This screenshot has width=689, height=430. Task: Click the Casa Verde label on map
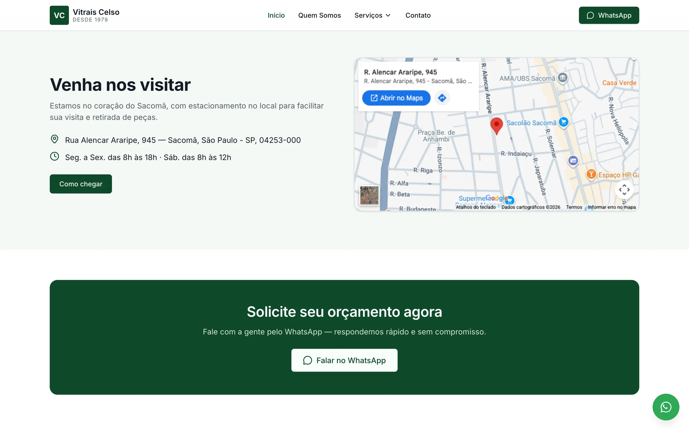619,83
